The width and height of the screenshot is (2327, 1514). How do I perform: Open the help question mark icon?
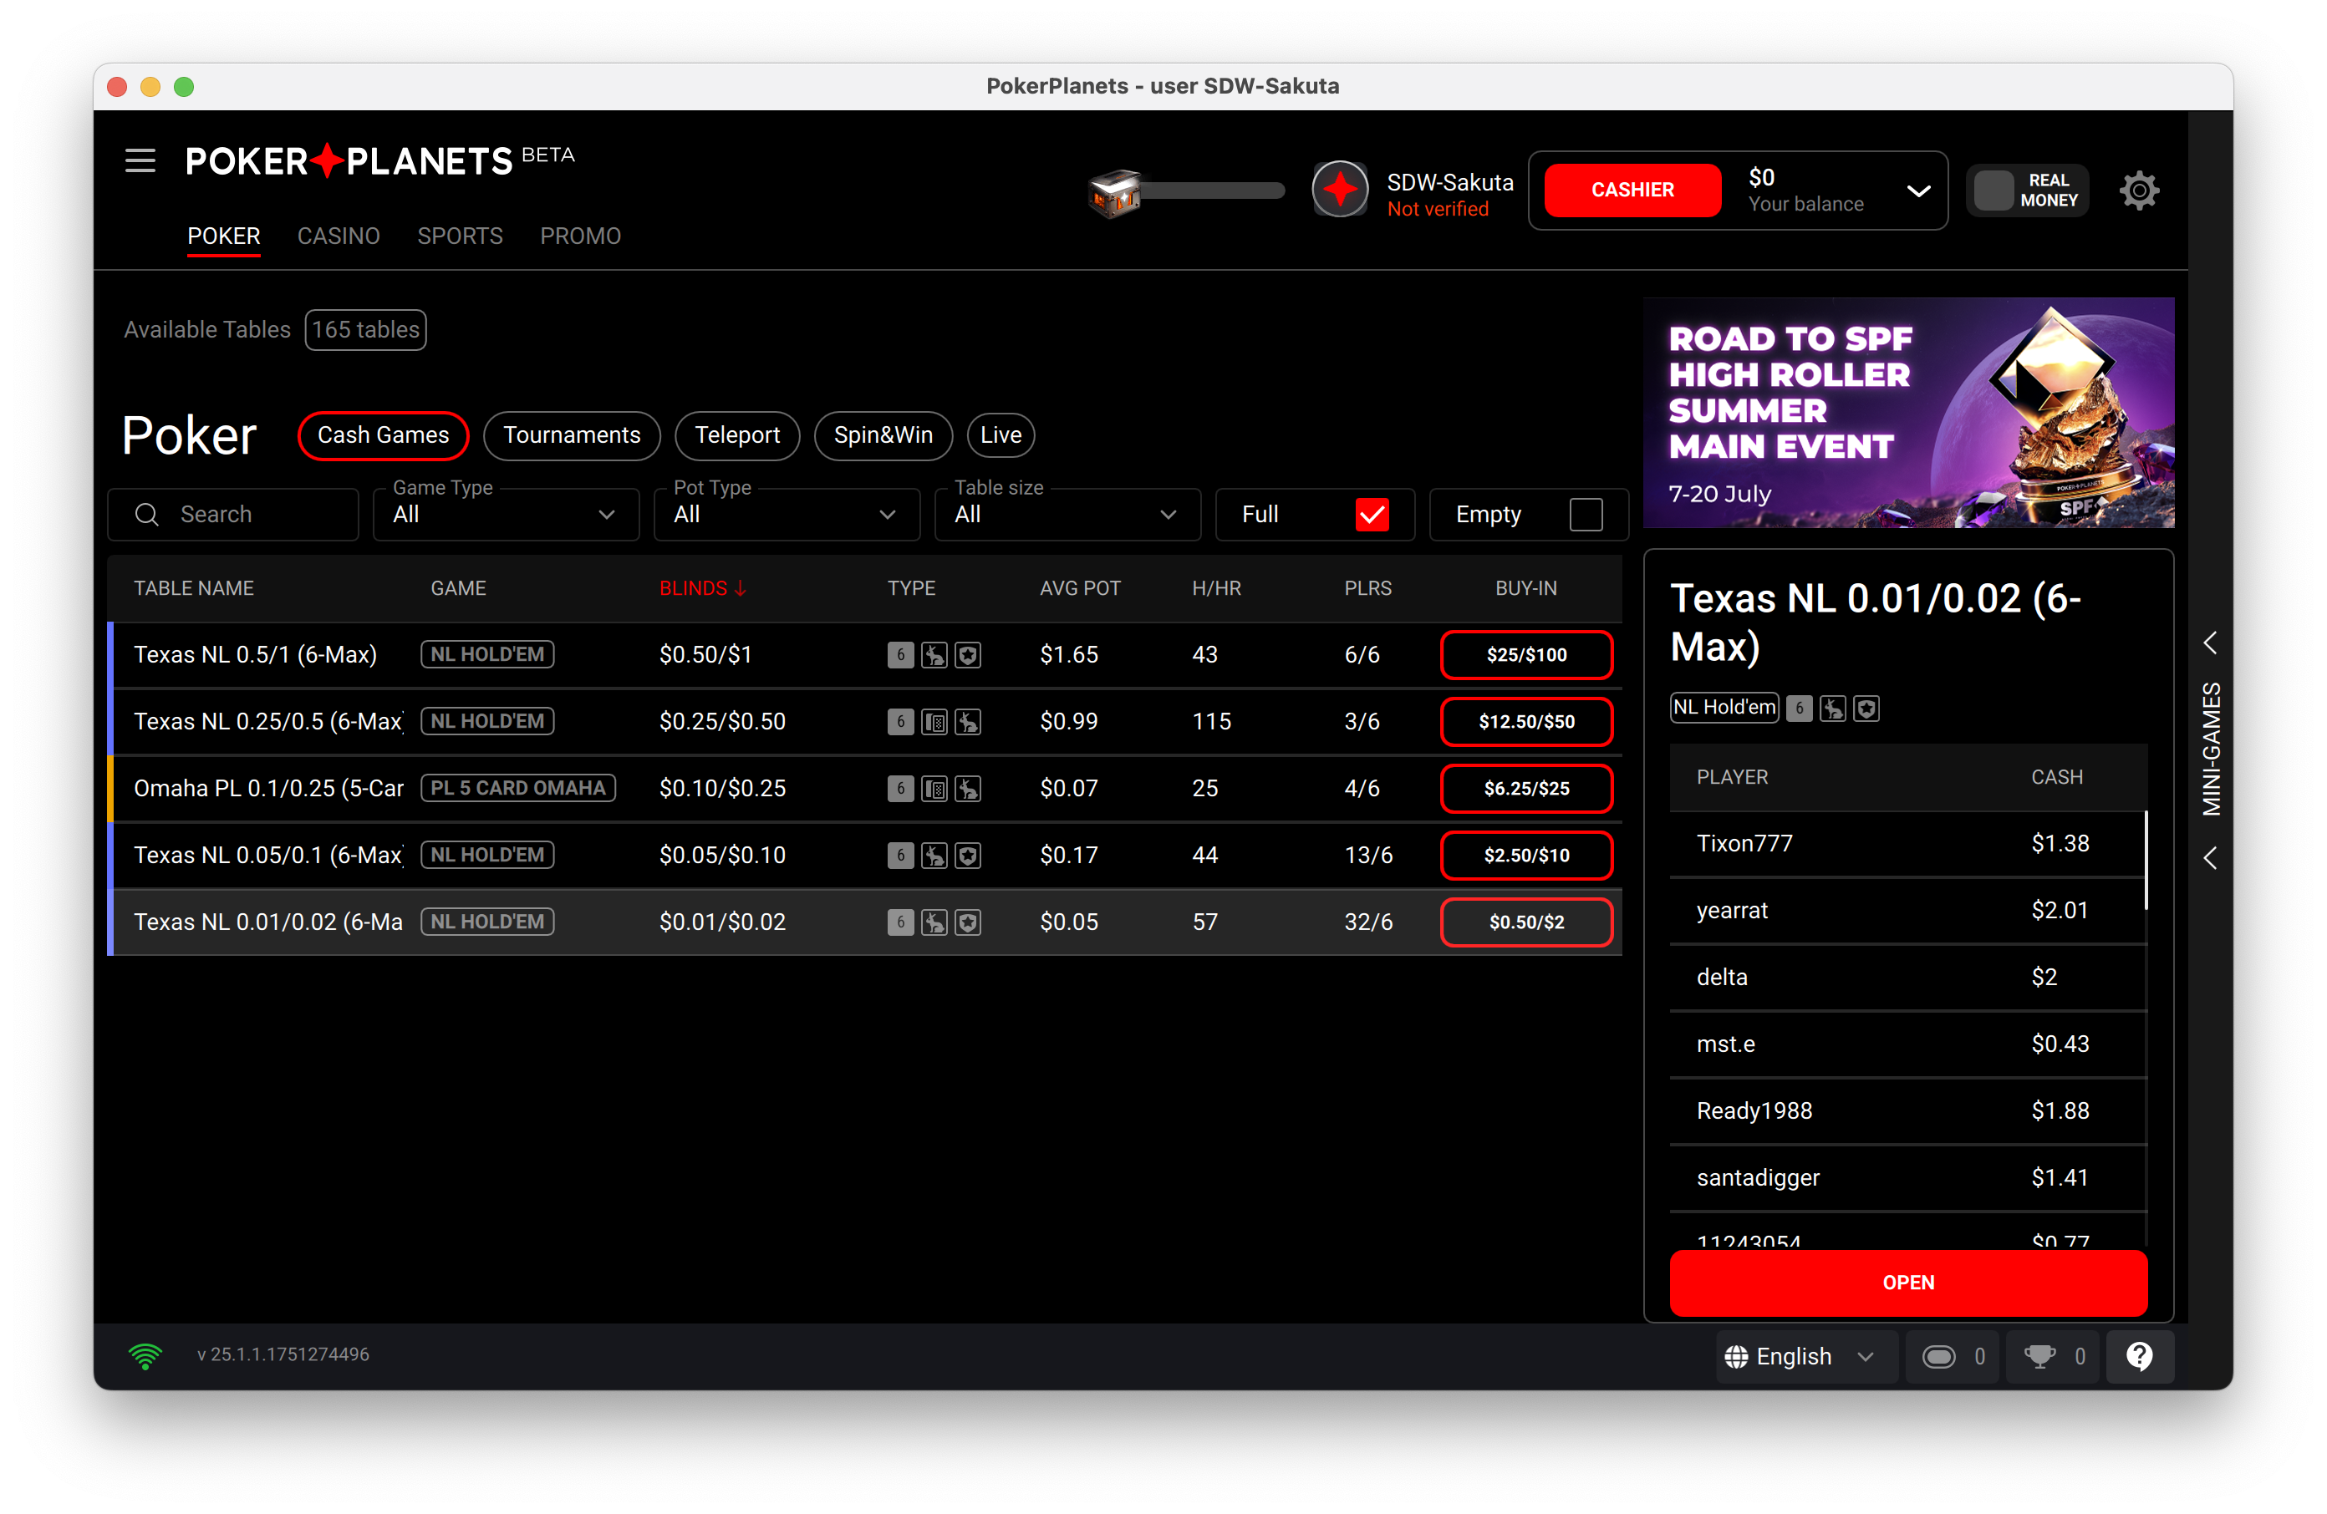(2138, 1355)
